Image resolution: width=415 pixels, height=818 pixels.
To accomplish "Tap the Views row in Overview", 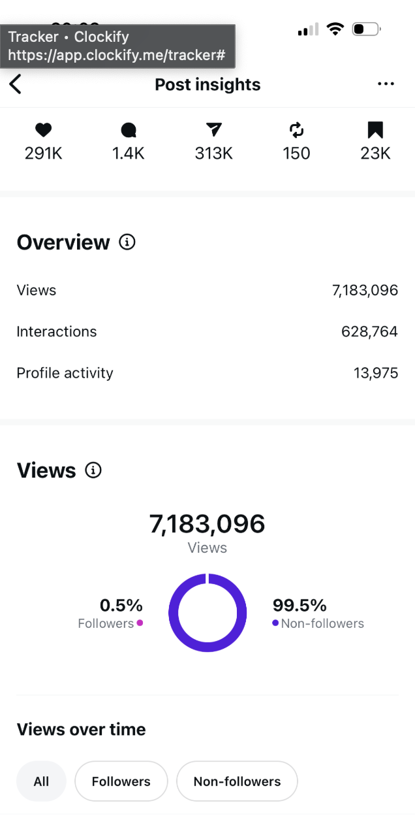I will point(207,290).
